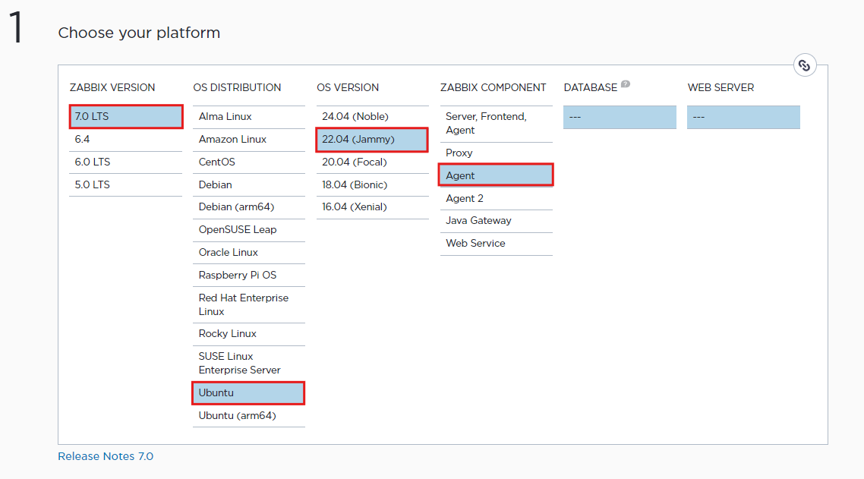Open the Database help question mark icon
The image size is (864, 479).
tap(626, 84)
